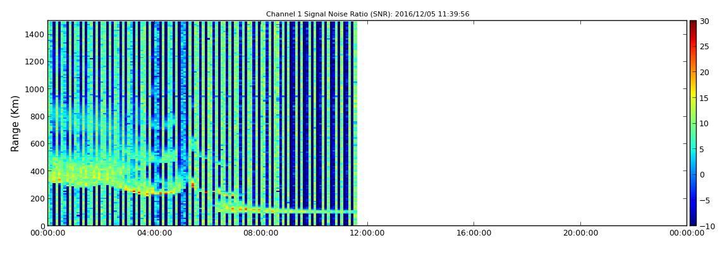Click the colorbar label 25
This screenshot has height=257, width=727.
705,46
